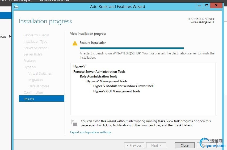Minimize the Add Roles and Features Wizard
This screenshot has width=227, height=150.
199,6
